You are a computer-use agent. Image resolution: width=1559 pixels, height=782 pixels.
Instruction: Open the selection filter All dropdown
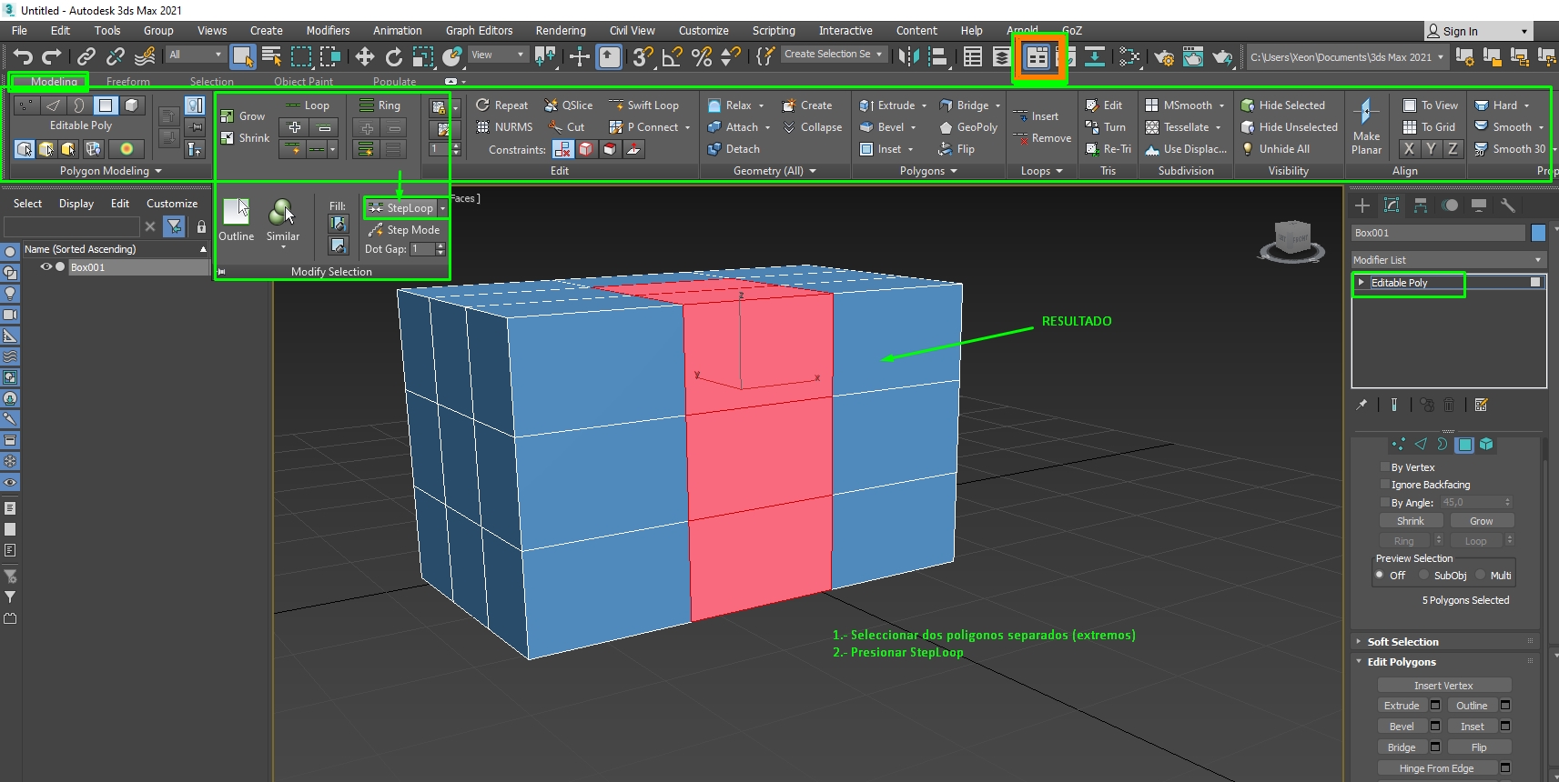click(x=195, y=55)
